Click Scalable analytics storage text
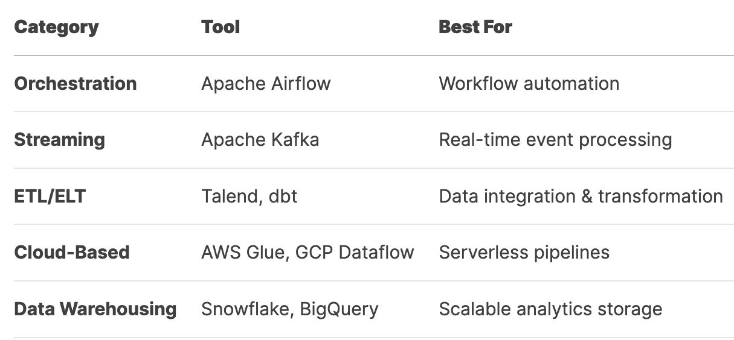 [x=551, y=309]
